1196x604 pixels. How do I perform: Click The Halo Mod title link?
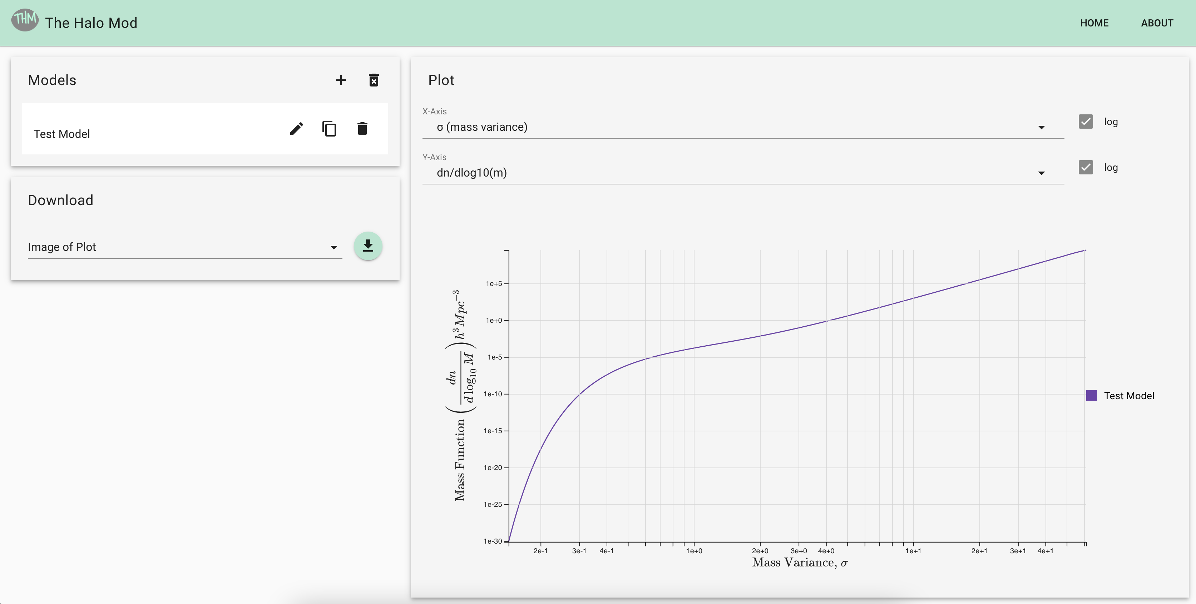[x=91, y=23]
